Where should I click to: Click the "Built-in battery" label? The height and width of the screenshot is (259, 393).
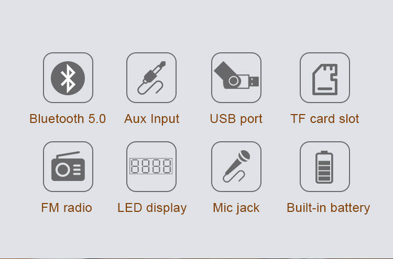click(x=329, y=208)
